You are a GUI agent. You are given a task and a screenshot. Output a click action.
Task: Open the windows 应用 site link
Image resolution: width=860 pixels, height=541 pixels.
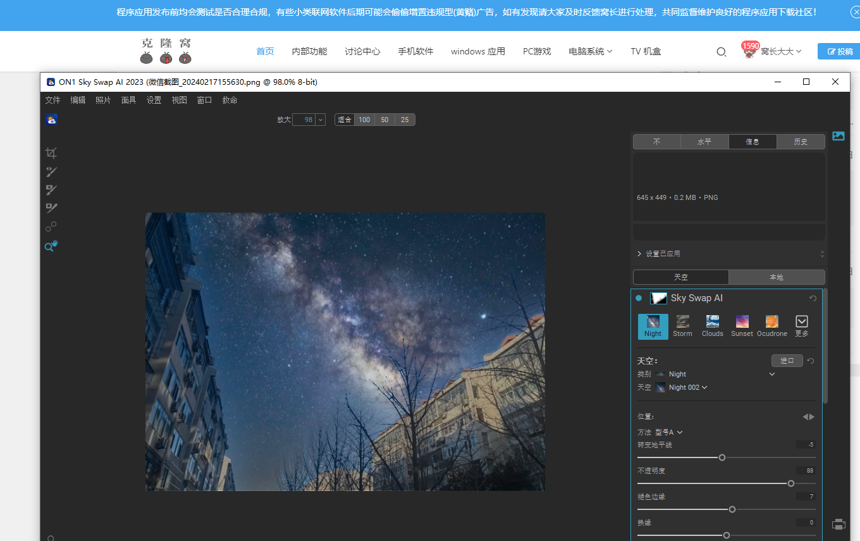click(x=478, y=51)
